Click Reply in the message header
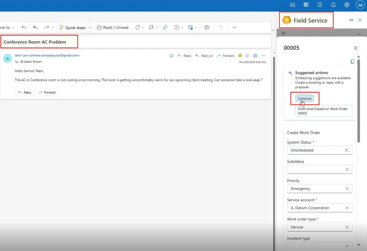The image size is (367, 251). tap(185, 56)
